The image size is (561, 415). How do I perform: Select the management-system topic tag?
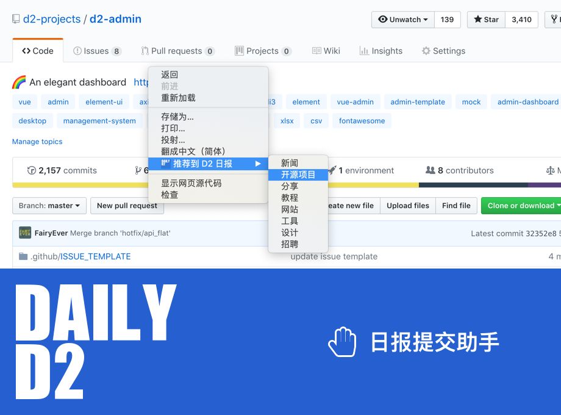[x=99, y=121]
